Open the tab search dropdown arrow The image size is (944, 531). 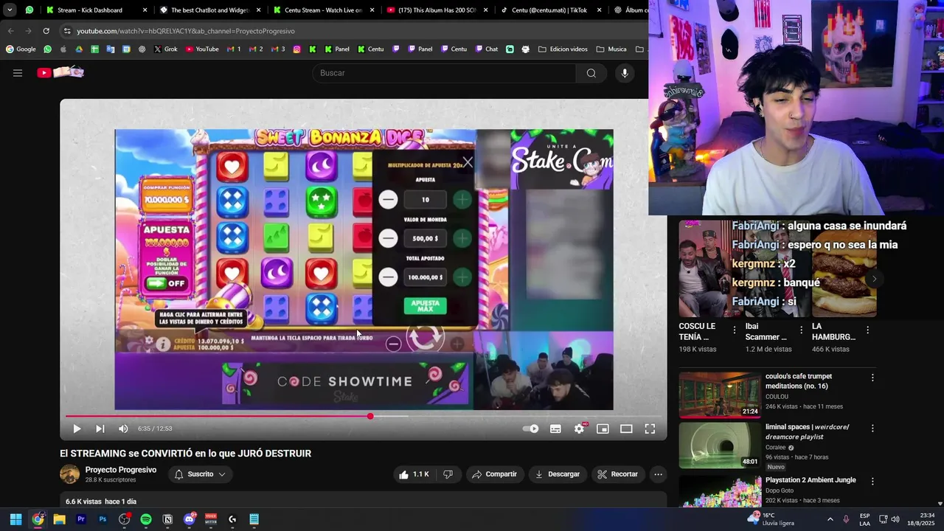pyautogui.click(x=10, y=10)
